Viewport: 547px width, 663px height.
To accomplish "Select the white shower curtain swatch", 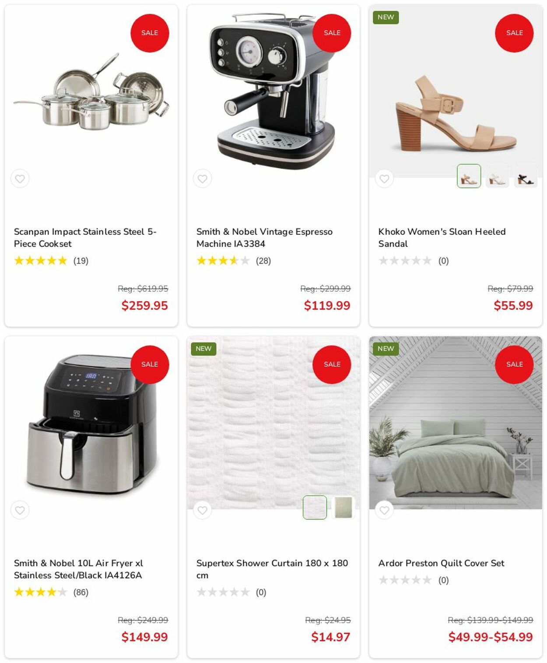I will [x=315, y=508].
